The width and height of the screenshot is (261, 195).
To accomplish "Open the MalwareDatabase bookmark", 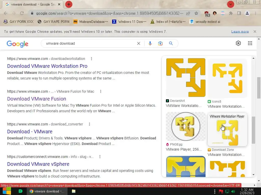I will point(91,22).
